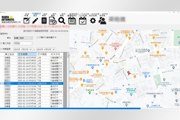Click highlighted row 2021-01-13 18:10:15
The image size is (180, 120).
(x=31, y=83)
